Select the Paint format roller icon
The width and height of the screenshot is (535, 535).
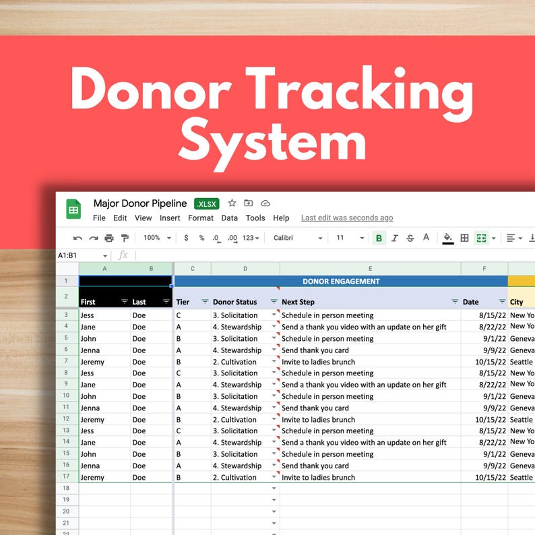coord(125,238)
